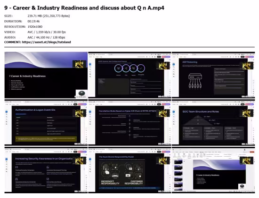Click the first circle icon in DHCP slide
Screen dimensions: 259x198
[118, 69]
